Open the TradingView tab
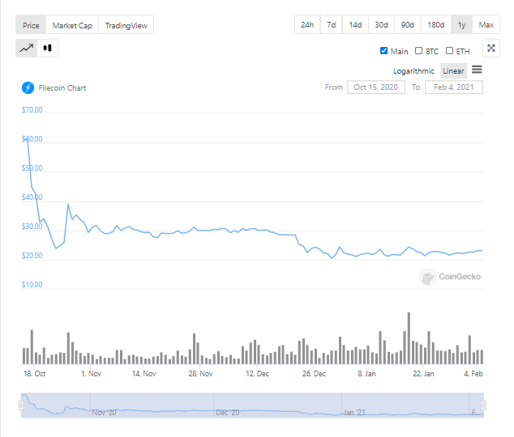This screenshot has width=514, height=437. [126, 24]
